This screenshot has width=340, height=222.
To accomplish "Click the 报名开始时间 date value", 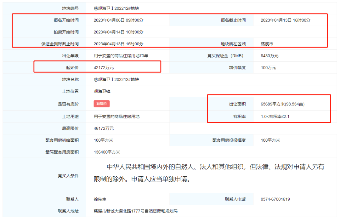I will 118,20.
